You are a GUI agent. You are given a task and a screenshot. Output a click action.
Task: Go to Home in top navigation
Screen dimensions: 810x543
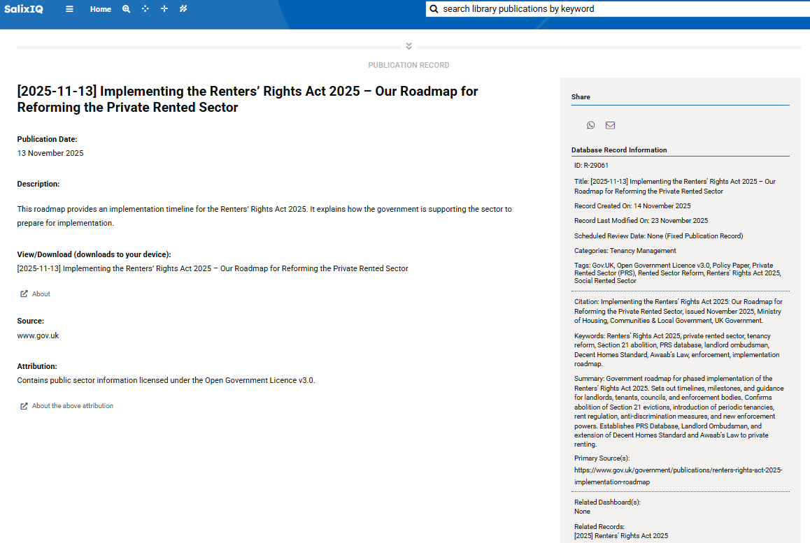pyautogui.click(x=101, y=9)
